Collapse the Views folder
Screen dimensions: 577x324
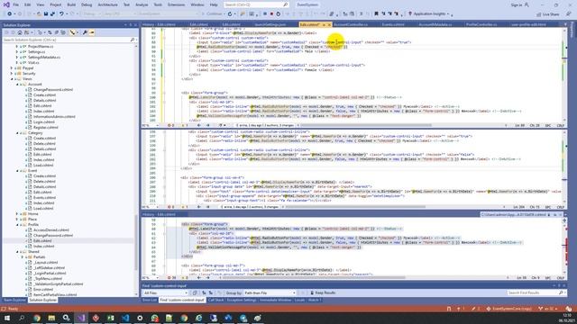(x=12, y=79)
